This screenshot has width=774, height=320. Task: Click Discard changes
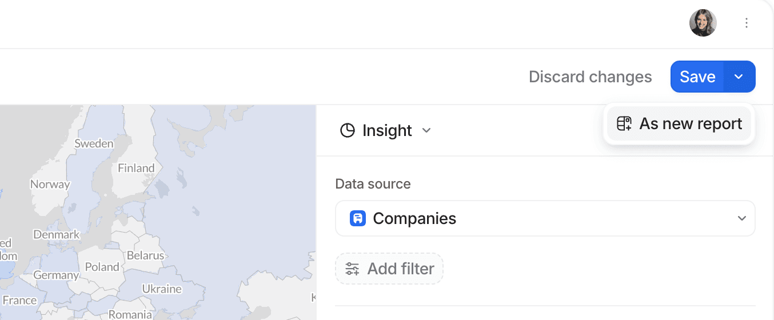(590, 77)
